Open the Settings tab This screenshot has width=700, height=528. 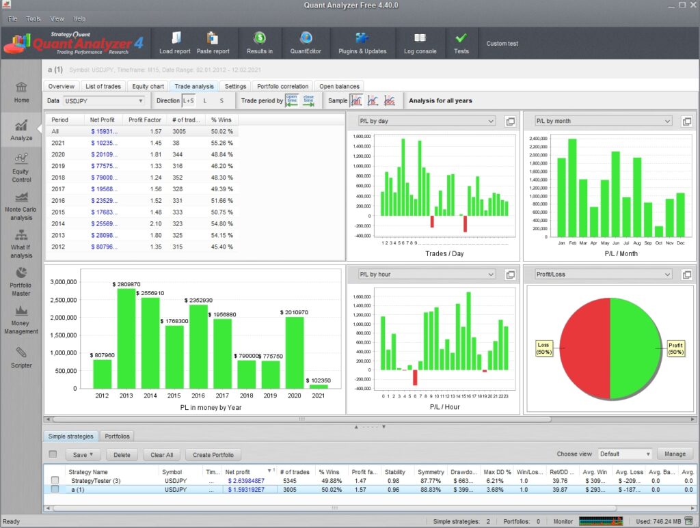click(x=235, y=86)
